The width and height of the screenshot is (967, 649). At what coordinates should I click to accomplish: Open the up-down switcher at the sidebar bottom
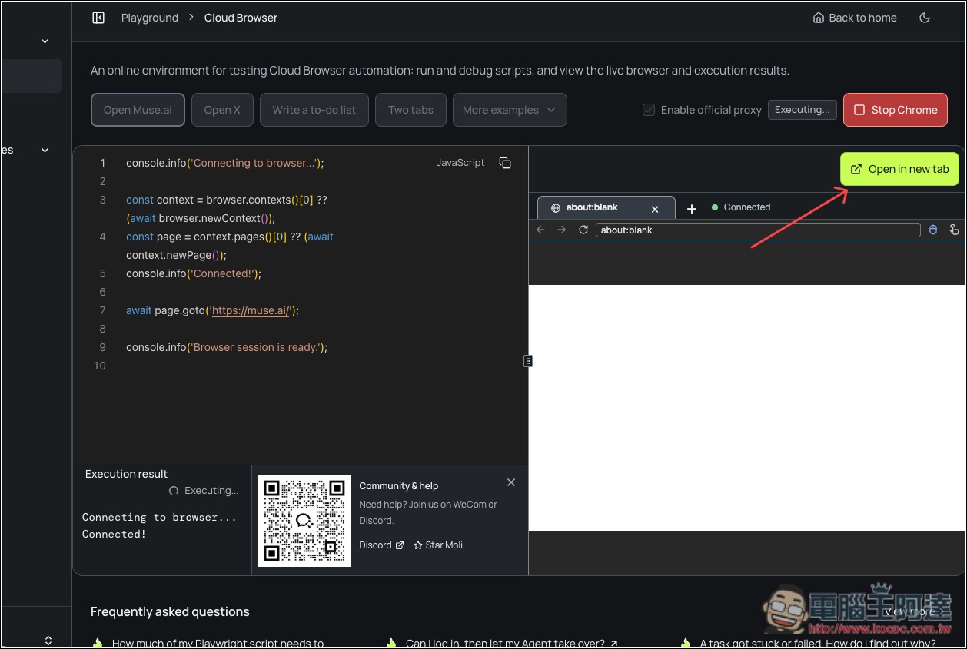tap(48, 640)
